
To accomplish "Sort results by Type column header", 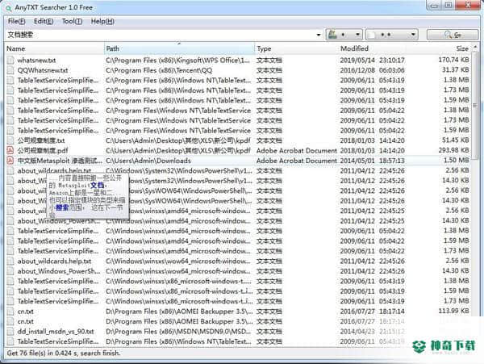I will click(x=296, y=48).
